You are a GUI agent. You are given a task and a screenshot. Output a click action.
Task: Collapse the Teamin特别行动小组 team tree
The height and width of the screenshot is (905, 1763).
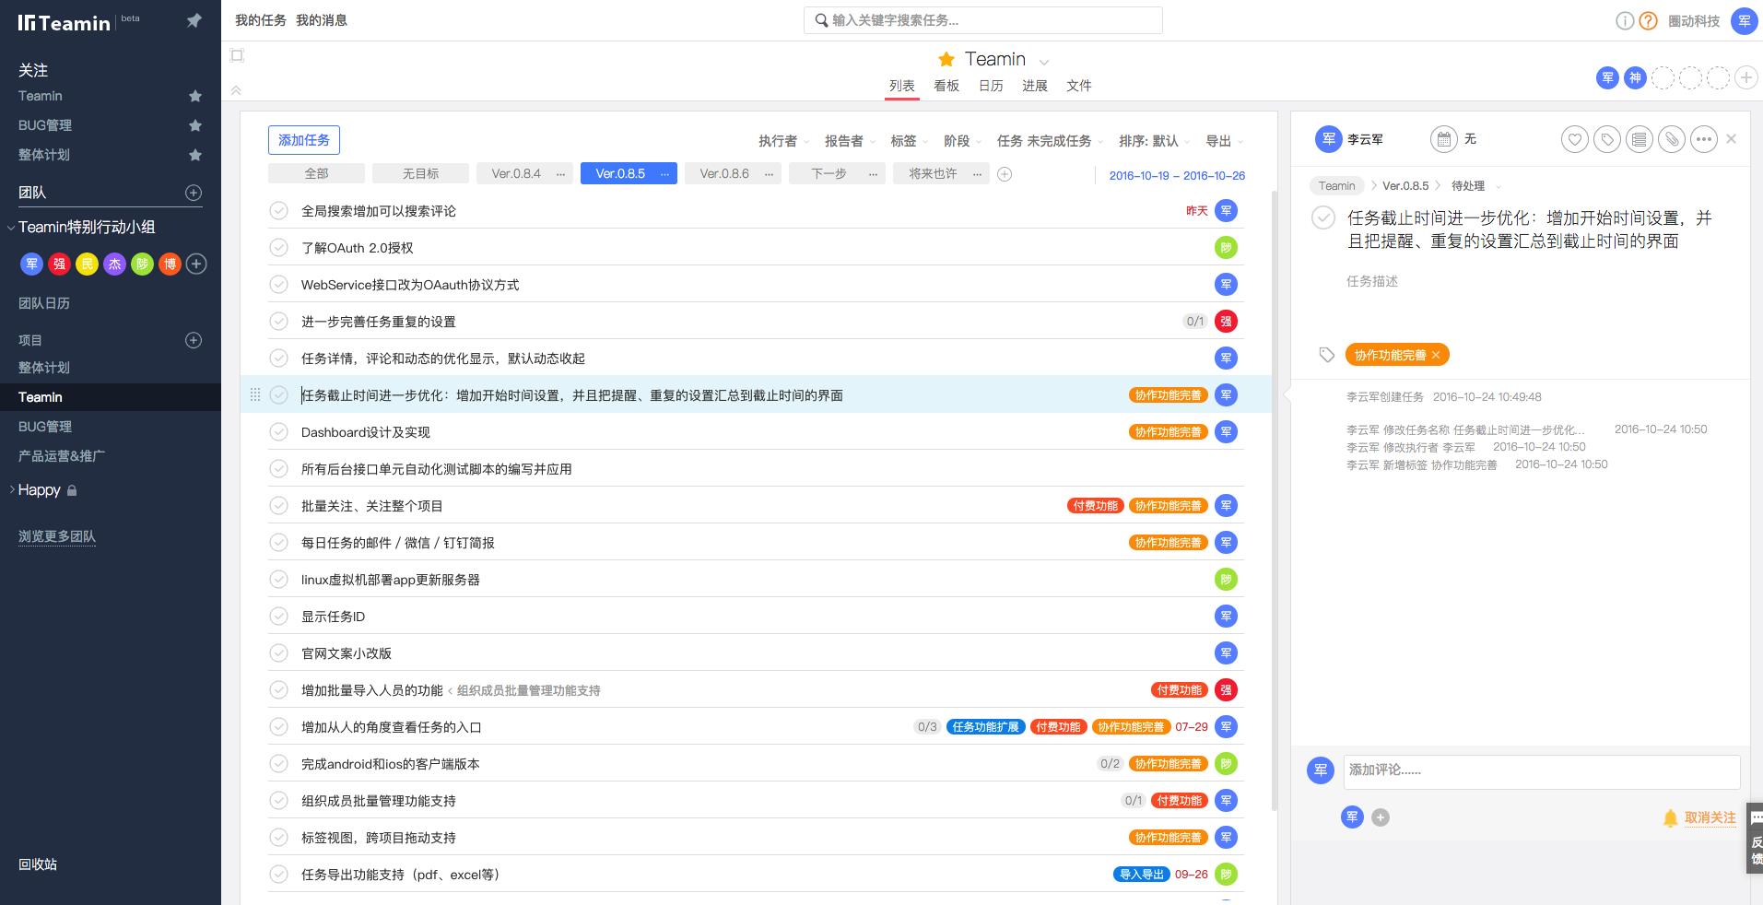pyautogui.click(x=11, y=228)
